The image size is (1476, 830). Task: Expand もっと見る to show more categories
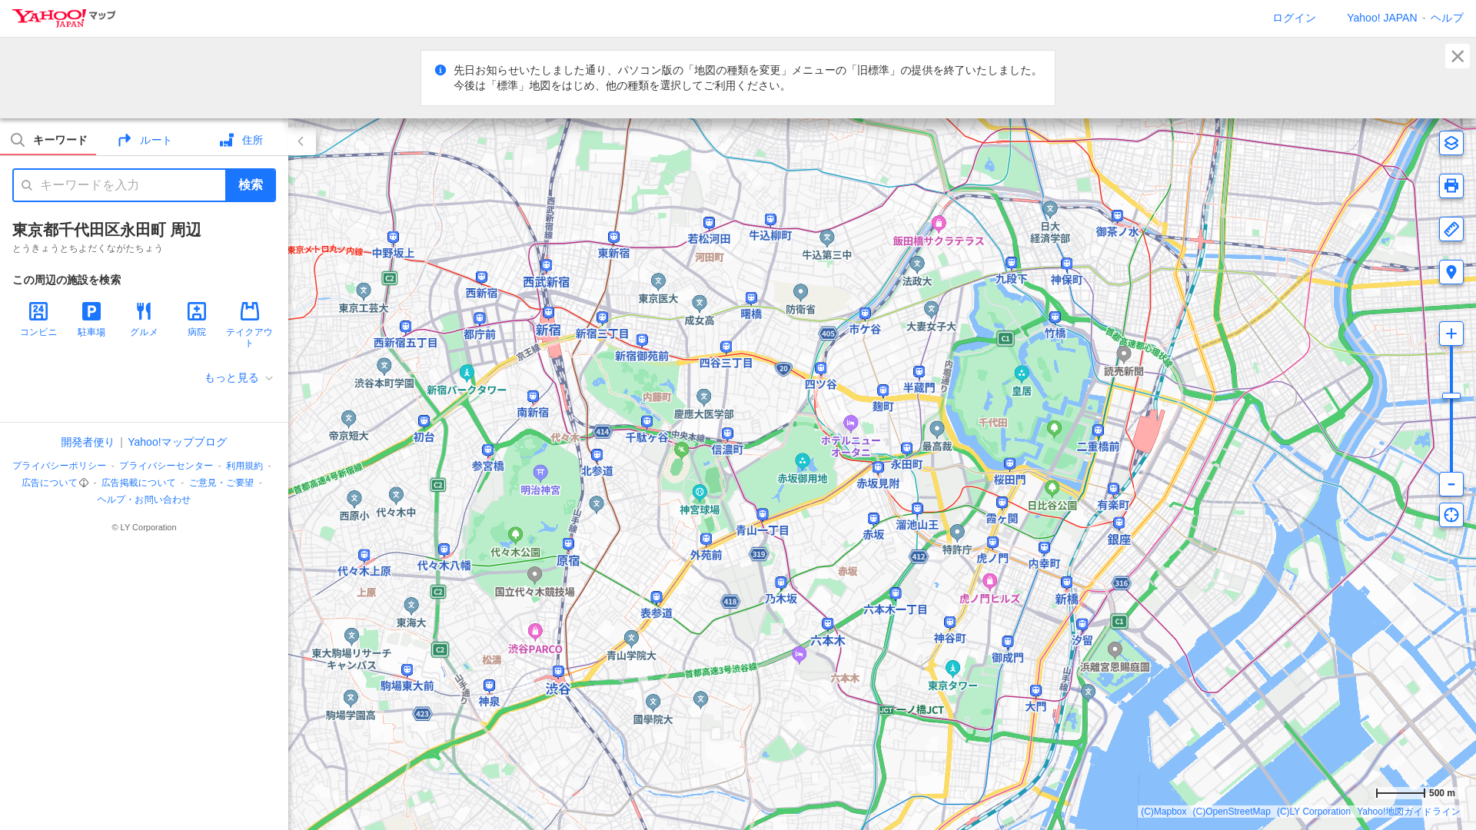[238, 378]
